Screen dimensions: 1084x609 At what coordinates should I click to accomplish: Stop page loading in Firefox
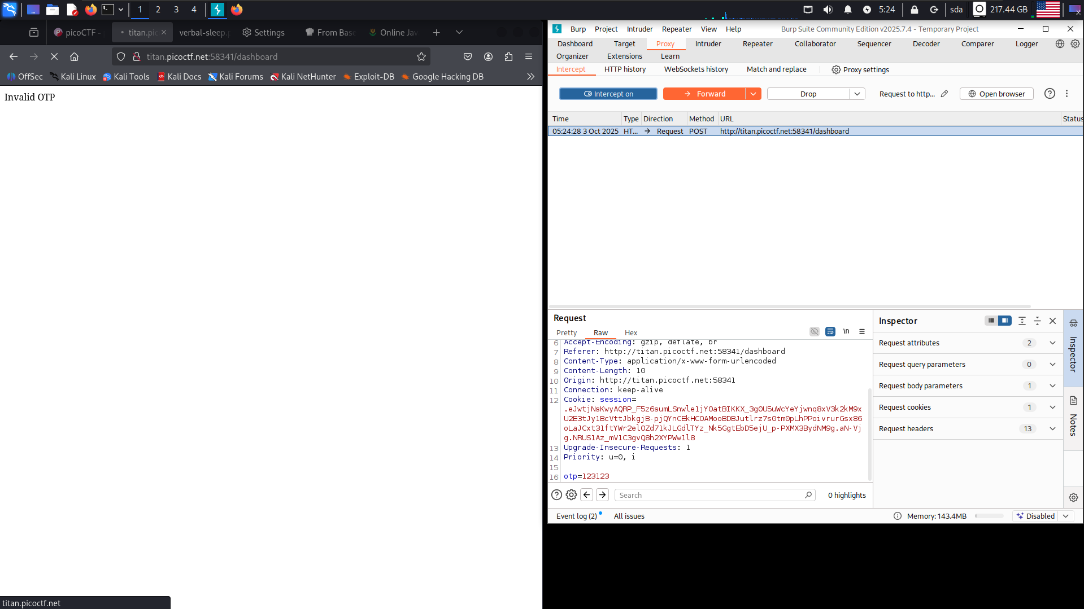click(x=54, y=56)
